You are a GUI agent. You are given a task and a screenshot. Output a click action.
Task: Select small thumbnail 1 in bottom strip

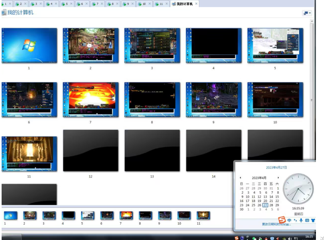pyautogui.click(x=11, y=215)
